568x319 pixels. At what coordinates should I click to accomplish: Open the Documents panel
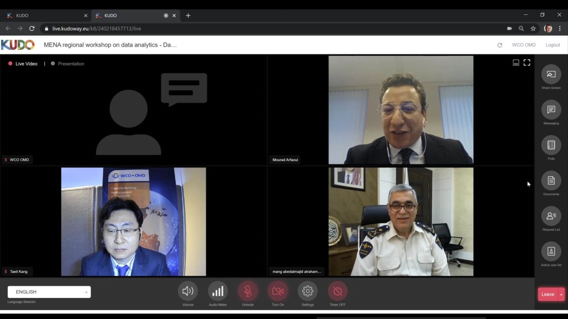tap(551, 181)
